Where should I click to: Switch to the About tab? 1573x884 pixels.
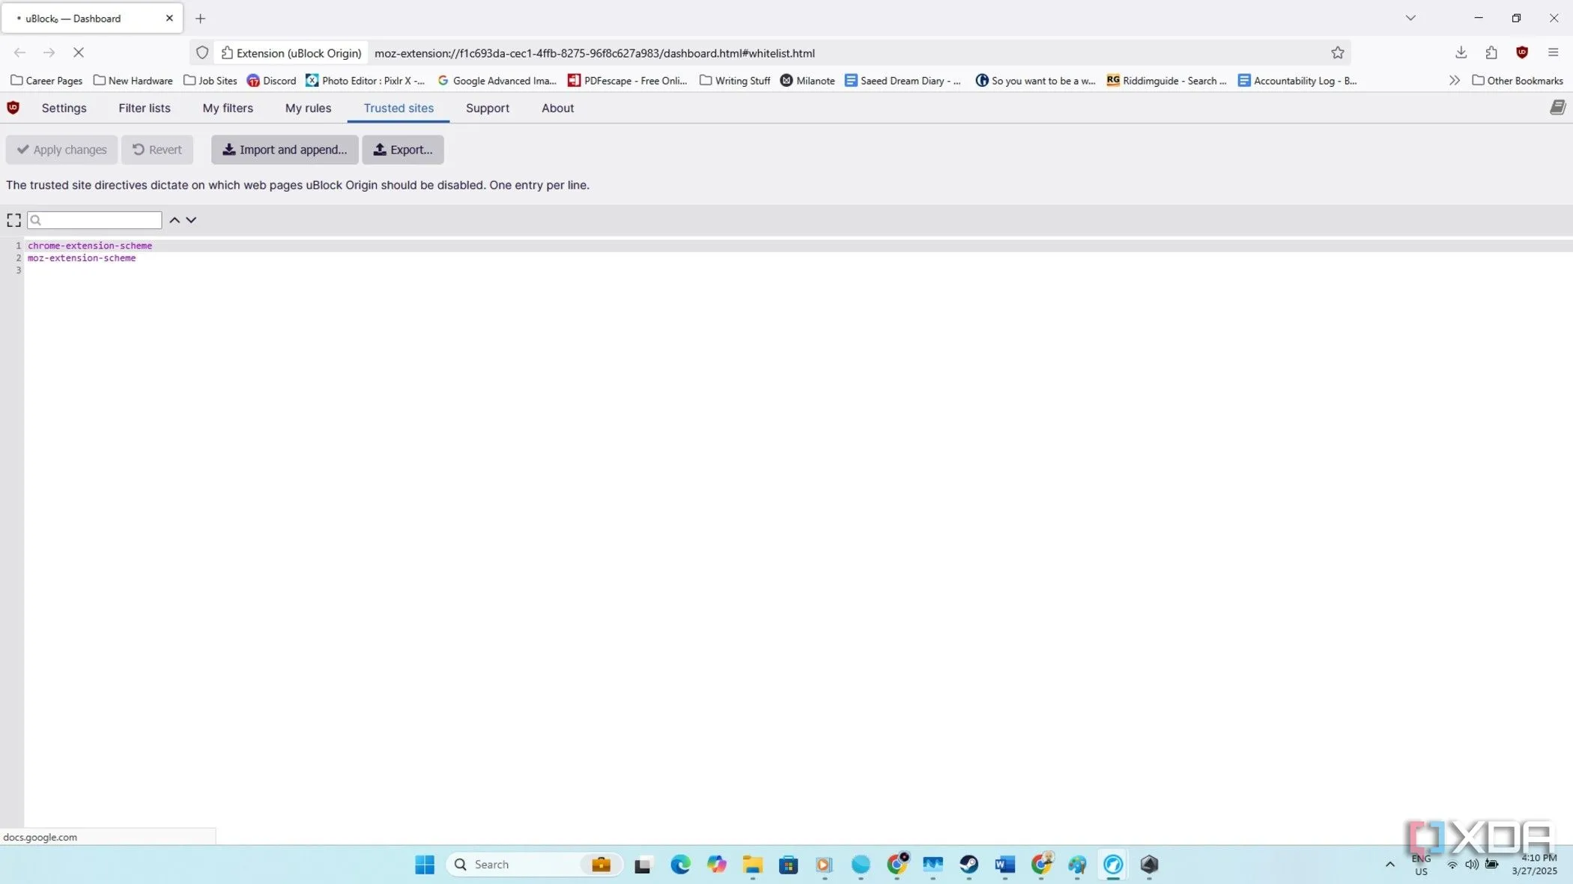[x=557, y=108]
